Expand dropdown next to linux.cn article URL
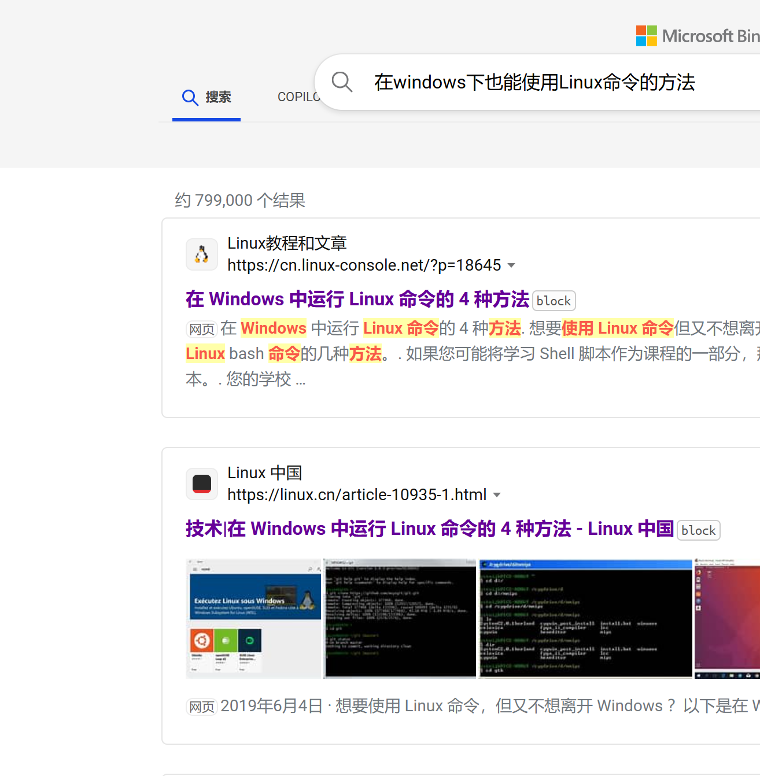This screenshot has height=776, width=760. coord(497,495)
